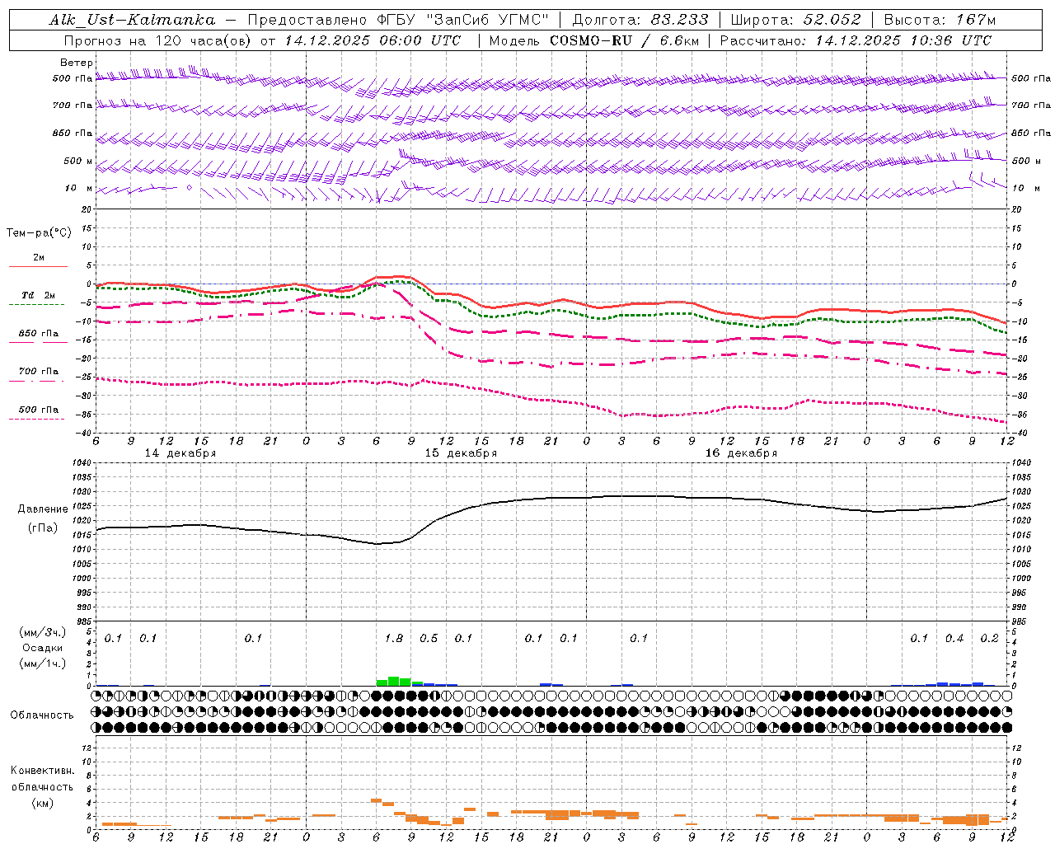Viewport: 1055px width, 844px height.
Task: Click the Ветер wind section label
Action: coord(77,63)
